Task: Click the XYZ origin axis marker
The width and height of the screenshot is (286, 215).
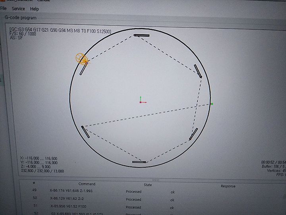Action: click(143, 100)
